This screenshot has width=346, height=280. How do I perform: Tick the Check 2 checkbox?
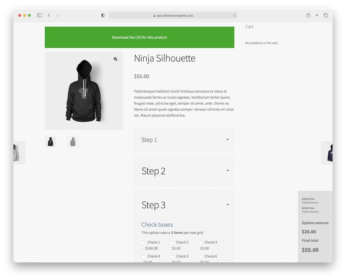pyautogui.click(x=172, y=243)
